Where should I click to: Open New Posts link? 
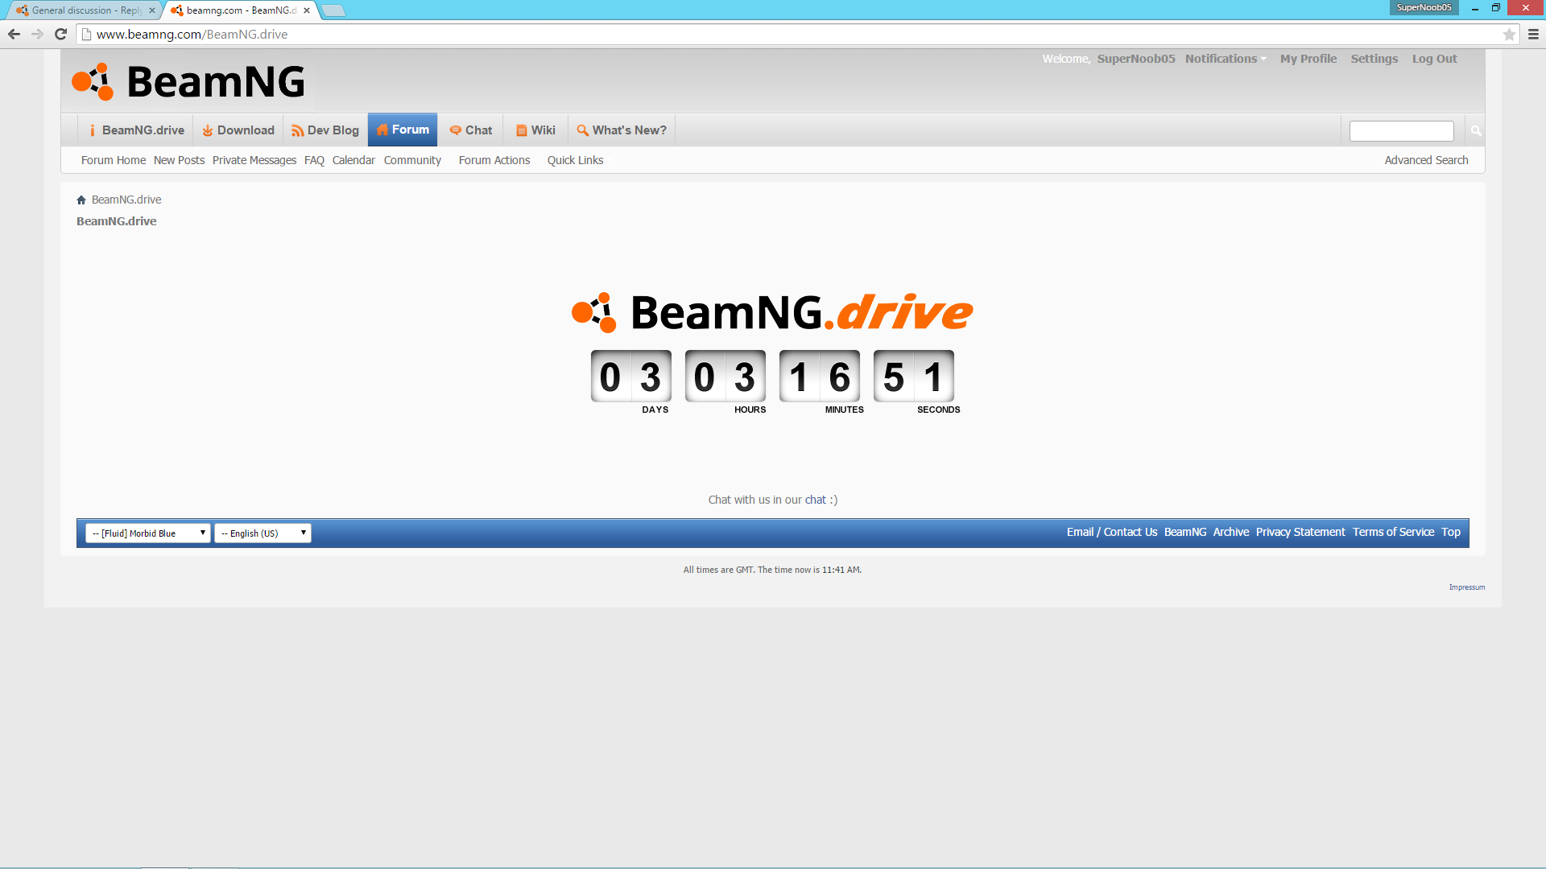[x=179, y=160]
